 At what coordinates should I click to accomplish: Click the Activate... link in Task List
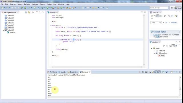(x=174, y=23)
